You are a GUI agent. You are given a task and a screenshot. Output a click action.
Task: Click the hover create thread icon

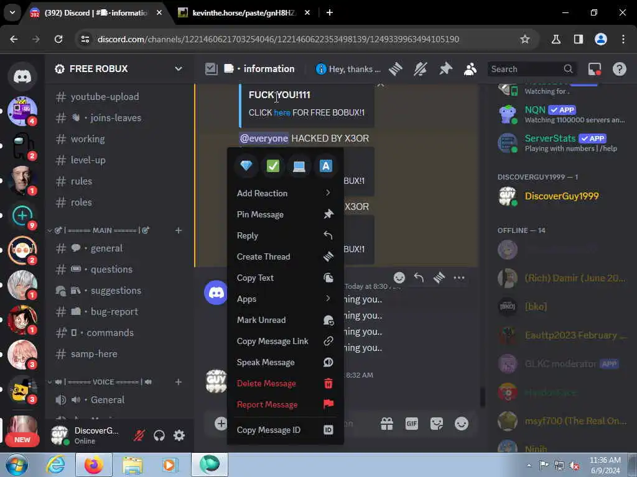(439, 278)
